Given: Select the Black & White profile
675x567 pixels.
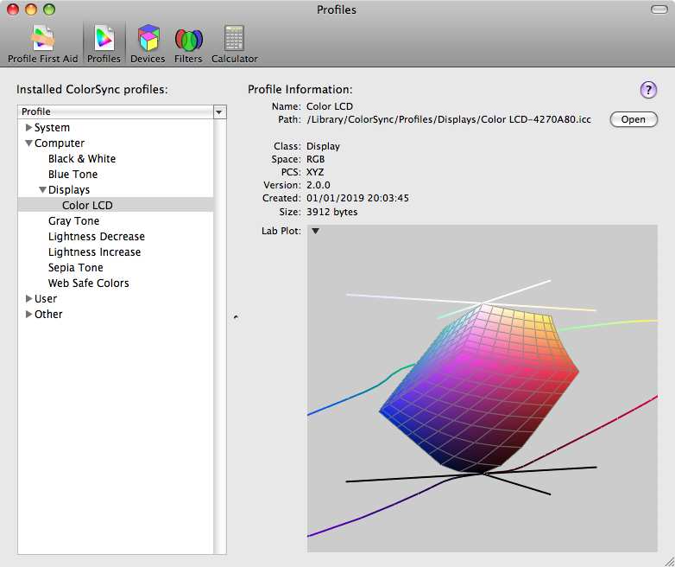Looking at the screenshot, I should pos(82,159).
